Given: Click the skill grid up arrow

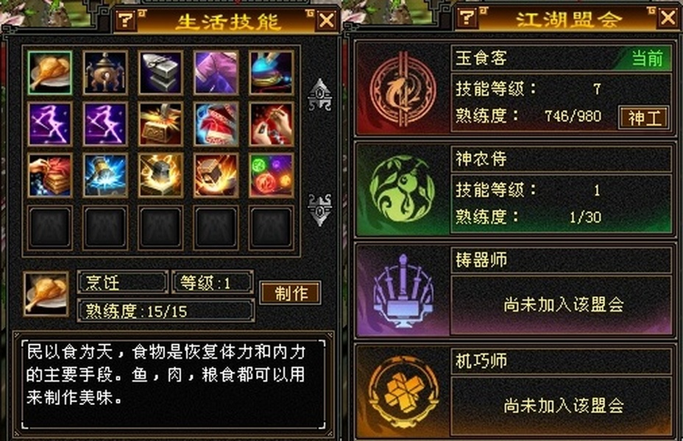Looking at the screenshot, I should [320, 94].
